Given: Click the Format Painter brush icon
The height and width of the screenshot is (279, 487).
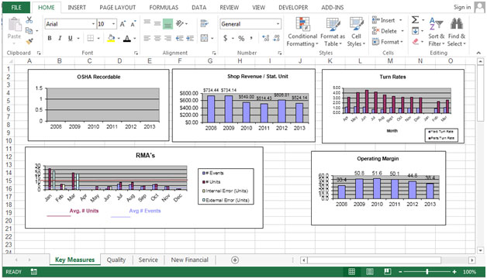Looking at the screenshot, I should 29,41.
